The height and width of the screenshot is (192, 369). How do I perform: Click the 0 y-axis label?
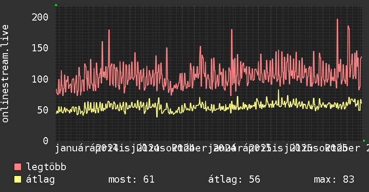pos(46,141)
